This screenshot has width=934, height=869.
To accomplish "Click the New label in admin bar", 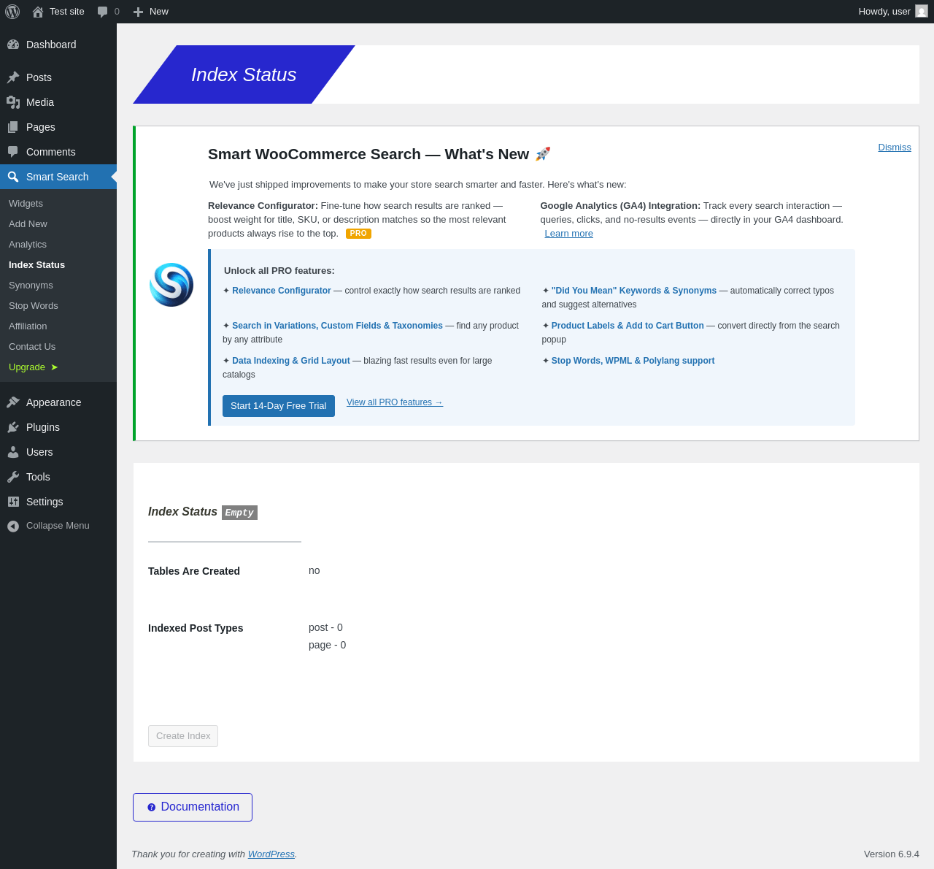I will coord(159,12).
